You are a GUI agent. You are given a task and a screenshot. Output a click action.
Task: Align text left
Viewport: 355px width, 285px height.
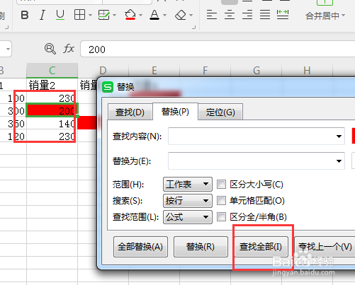(x=212, y=15)
